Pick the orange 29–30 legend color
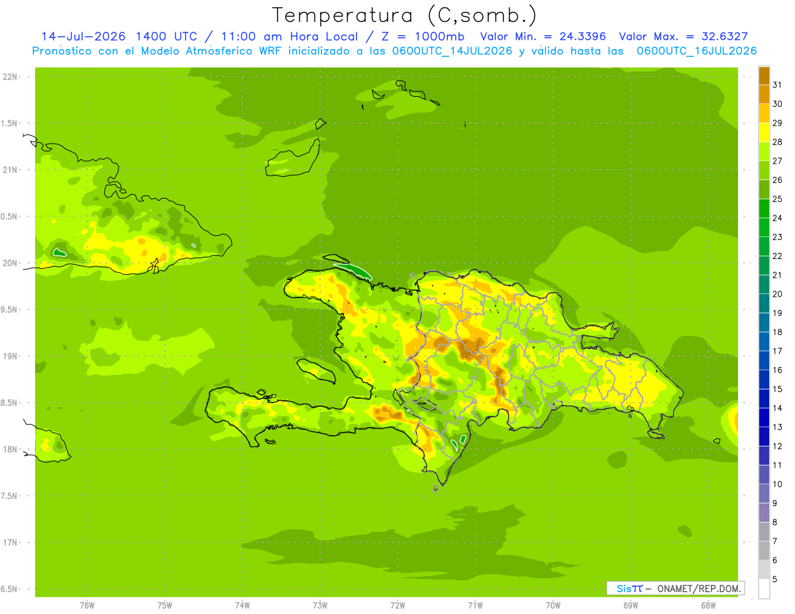The height and width of the screenshot is (614, 795). pyautogui.click(x=764, y=113)
